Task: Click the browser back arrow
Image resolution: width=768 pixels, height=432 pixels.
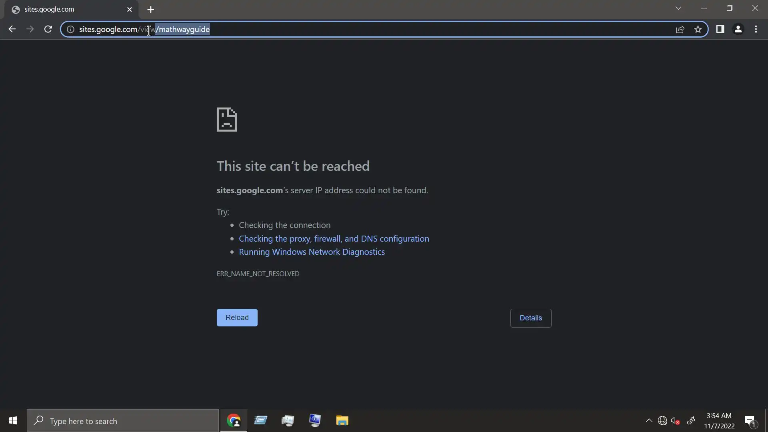Action: pyautogui.click(x=12, y=29)
